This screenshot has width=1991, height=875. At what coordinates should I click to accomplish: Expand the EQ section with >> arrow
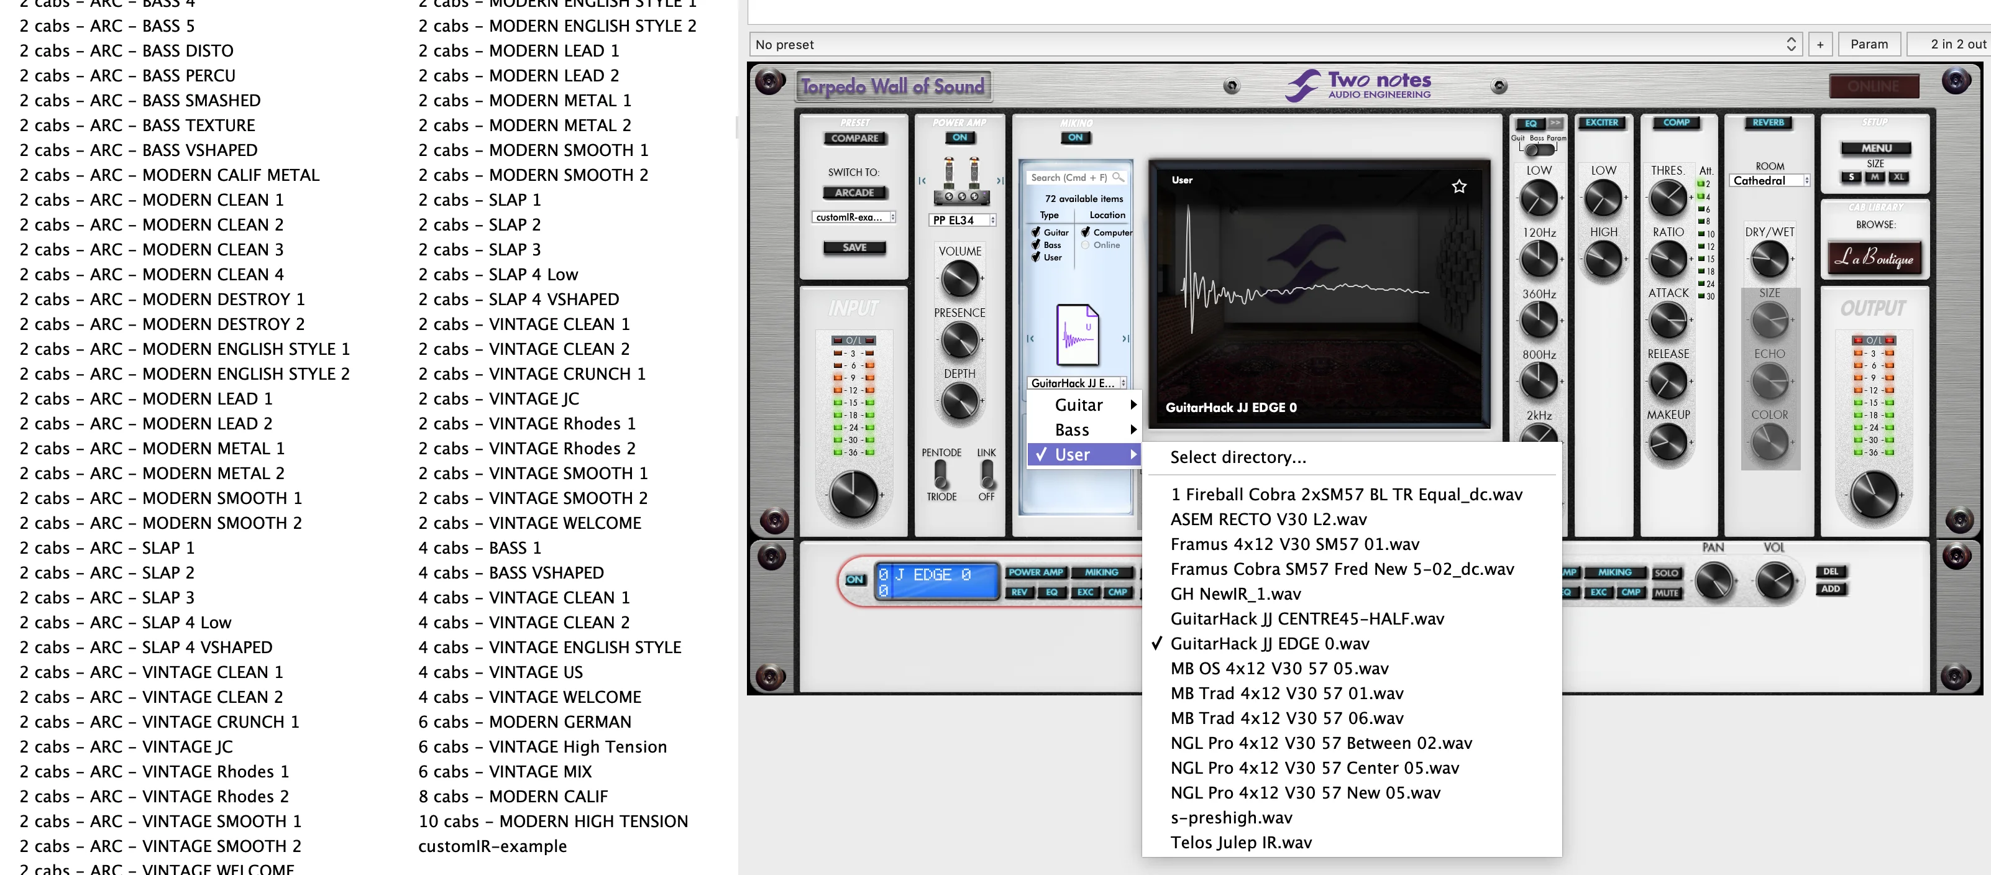(1555, 123)
